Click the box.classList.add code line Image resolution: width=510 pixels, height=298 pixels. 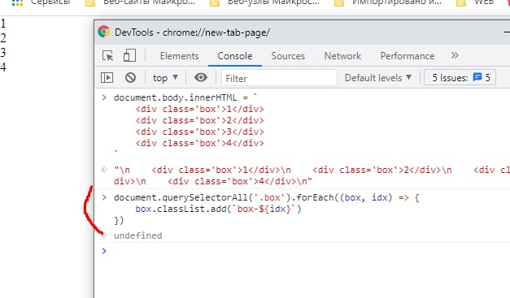(218, 209)
